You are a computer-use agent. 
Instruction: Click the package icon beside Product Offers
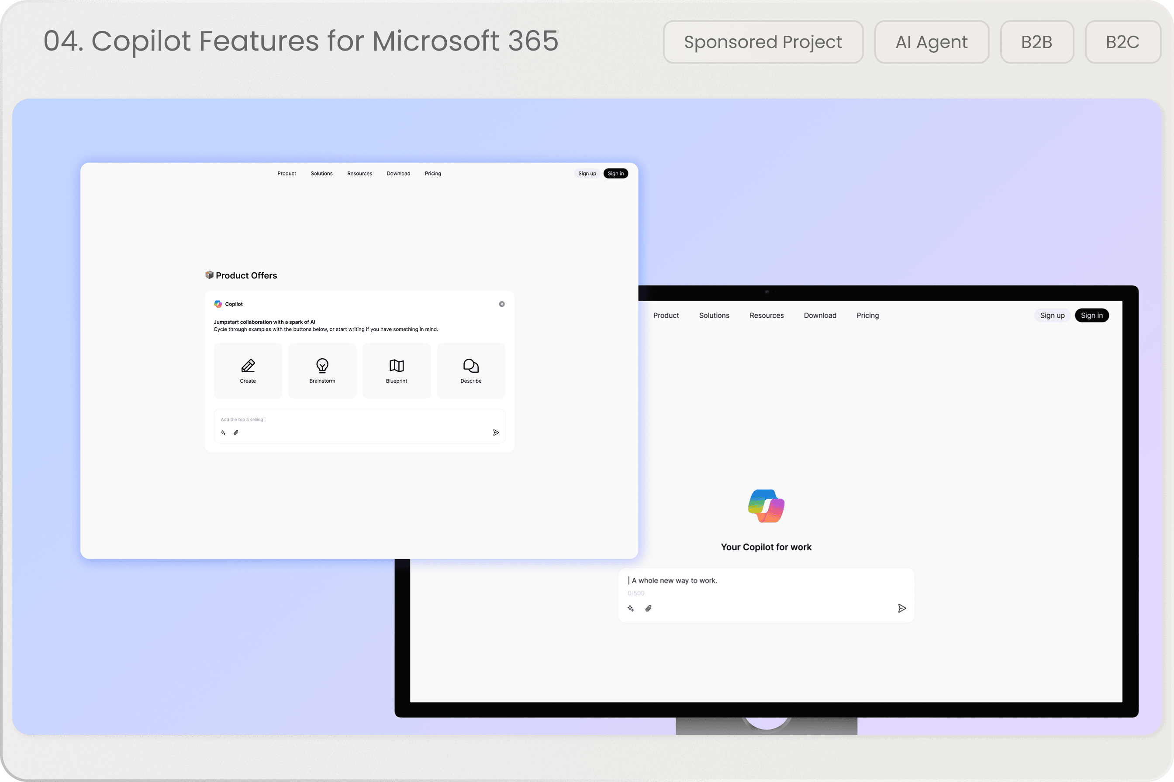coord(210,275)
